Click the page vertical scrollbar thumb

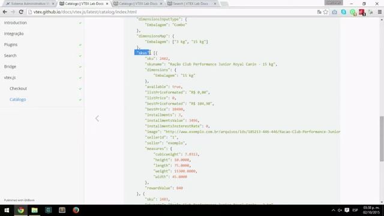click(x=382, y=139)
